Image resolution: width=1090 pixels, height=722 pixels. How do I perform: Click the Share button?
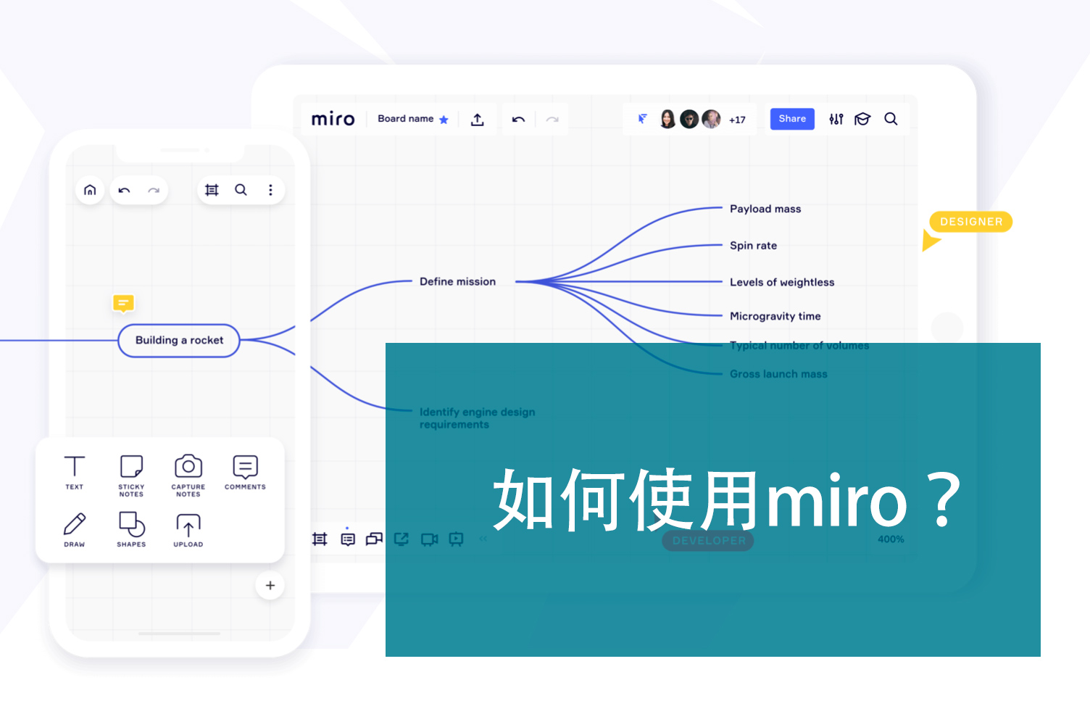pos(791,119)
